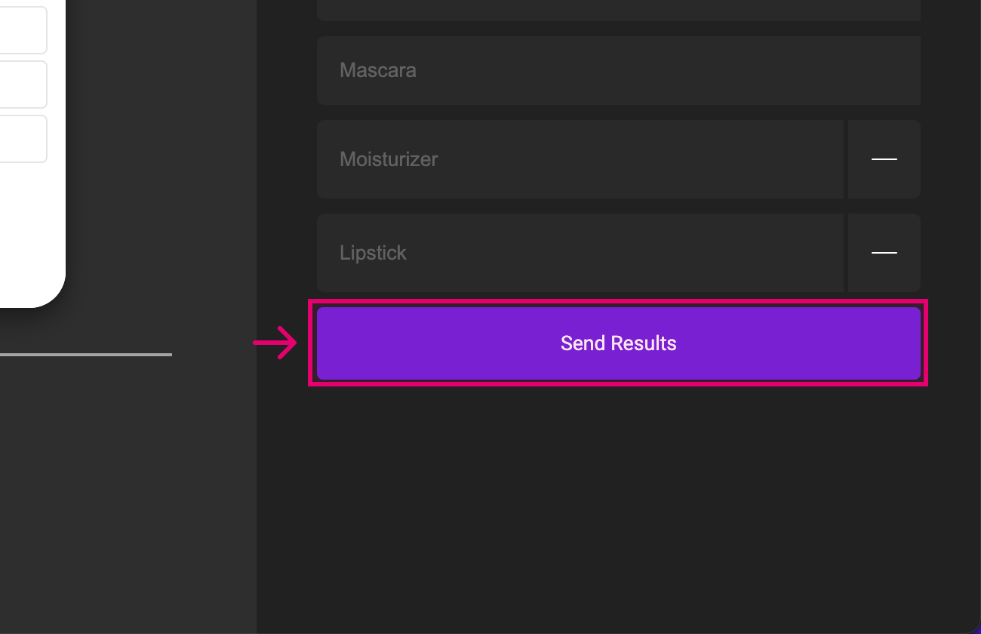The image size is (981, 634).
Task: Click the pink highlight border around Send Results
Action: [619, 301]
